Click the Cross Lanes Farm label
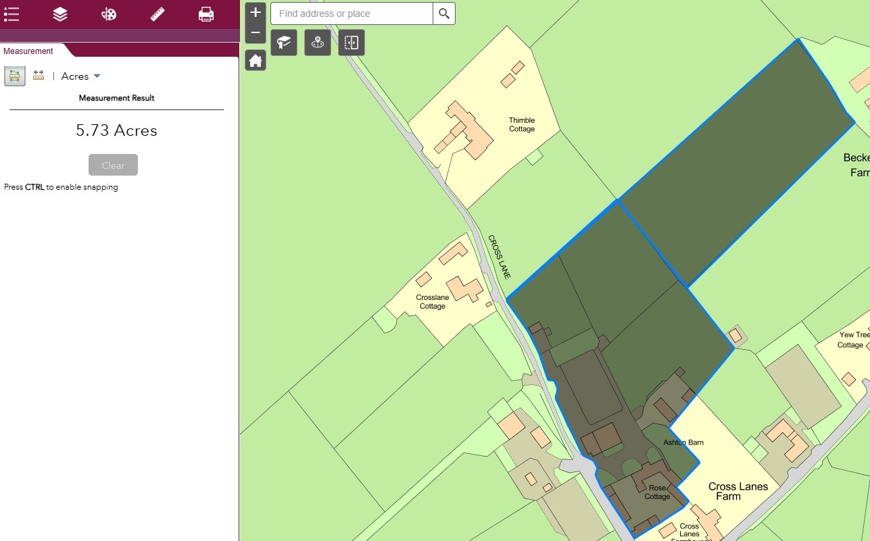 click(x=738, y=491)
